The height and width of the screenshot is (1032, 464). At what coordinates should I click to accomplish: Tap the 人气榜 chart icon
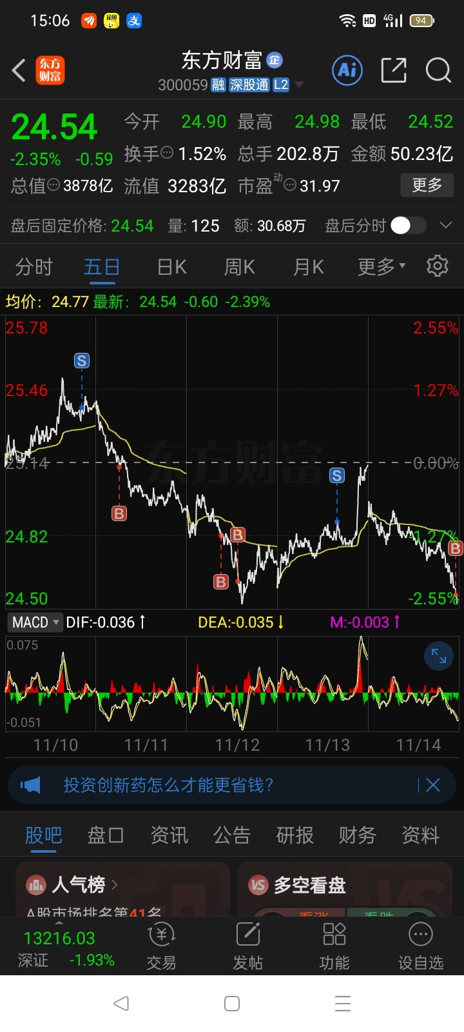pos(35,885)
